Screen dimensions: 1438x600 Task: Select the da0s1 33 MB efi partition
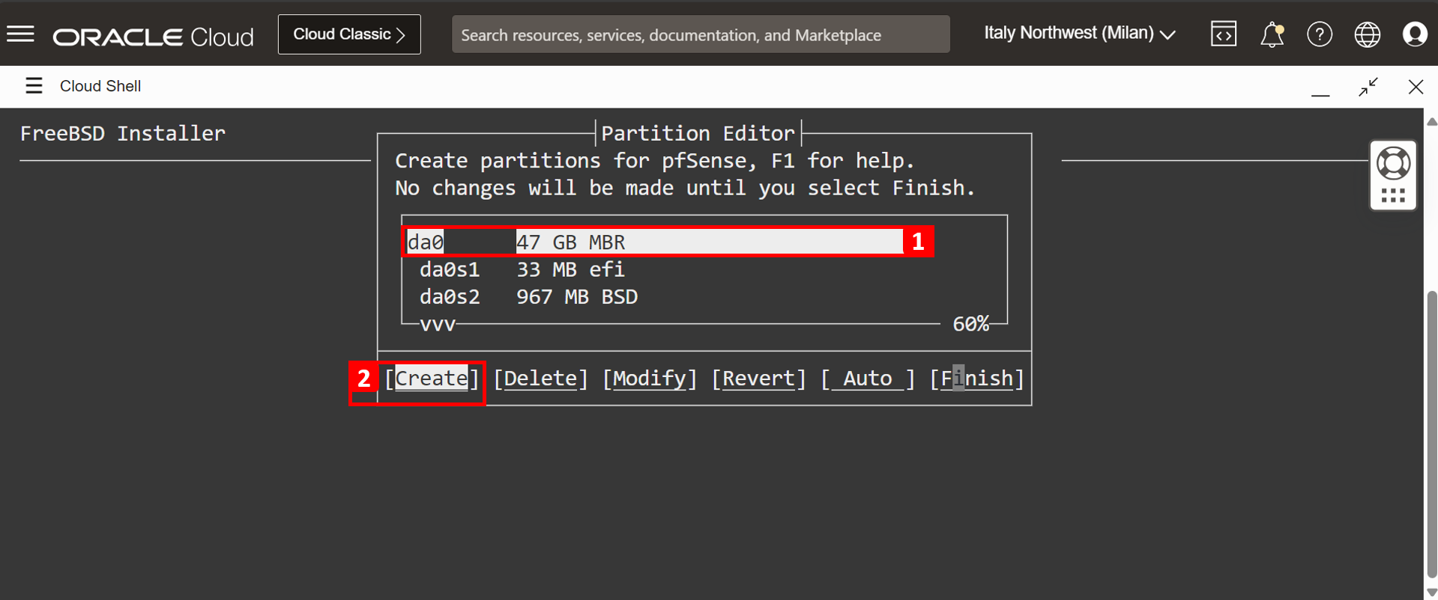(x=522, y=269)
